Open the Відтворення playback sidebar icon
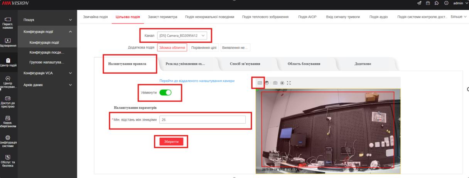 (x=8, y=43)
